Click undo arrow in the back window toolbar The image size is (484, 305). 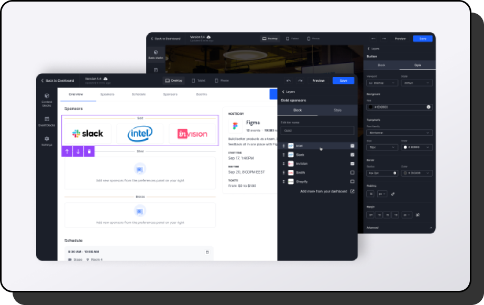point(373,39)
